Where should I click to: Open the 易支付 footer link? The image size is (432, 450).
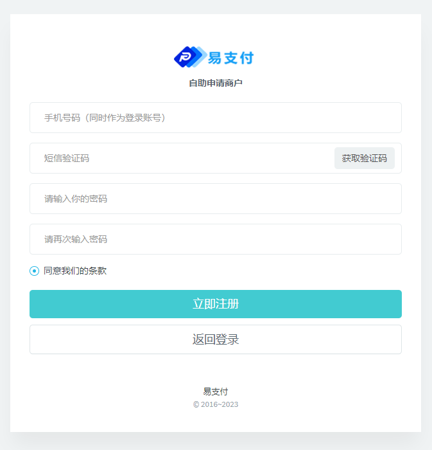[x=216, y=392]
